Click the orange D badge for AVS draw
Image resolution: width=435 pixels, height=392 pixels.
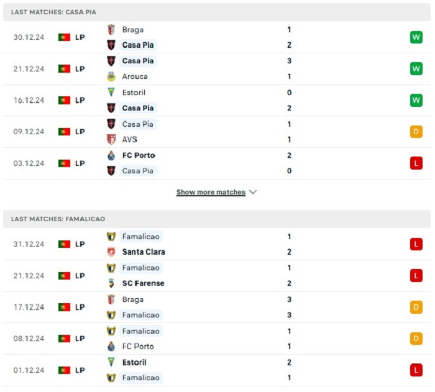[416, 132]
